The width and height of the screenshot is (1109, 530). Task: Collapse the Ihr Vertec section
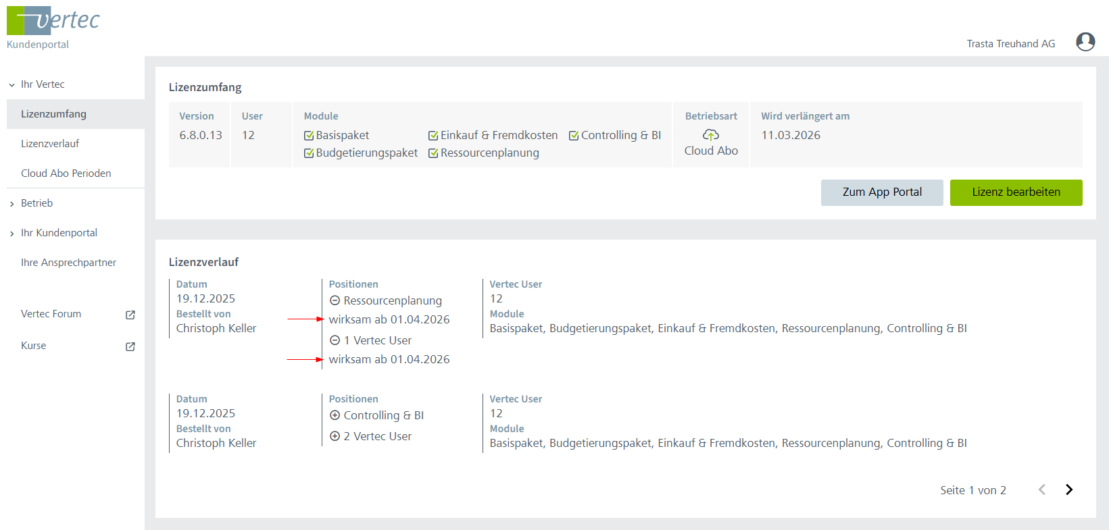click(x=12, y=85)
